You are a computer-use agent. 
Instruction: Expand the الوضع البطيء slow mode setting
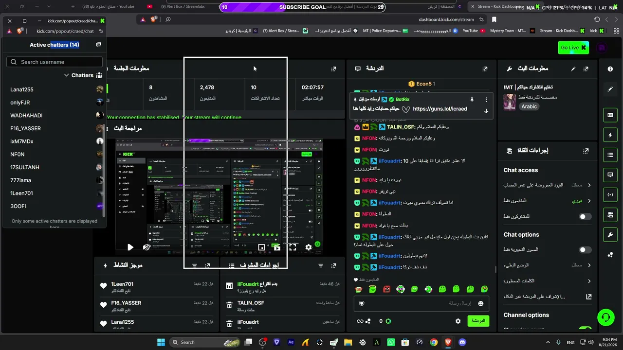548,265
